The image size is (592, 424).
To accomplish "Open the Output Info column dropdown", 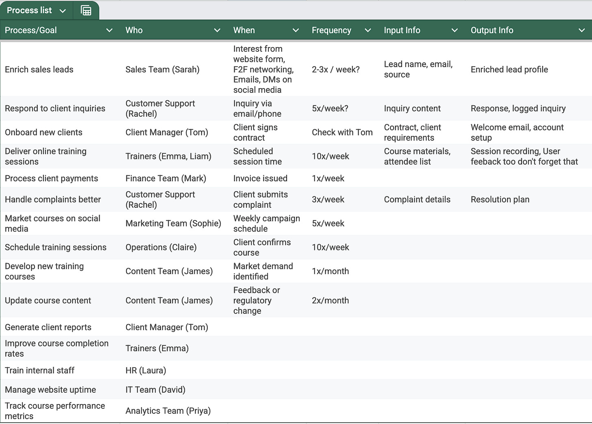I will [582, 30].
